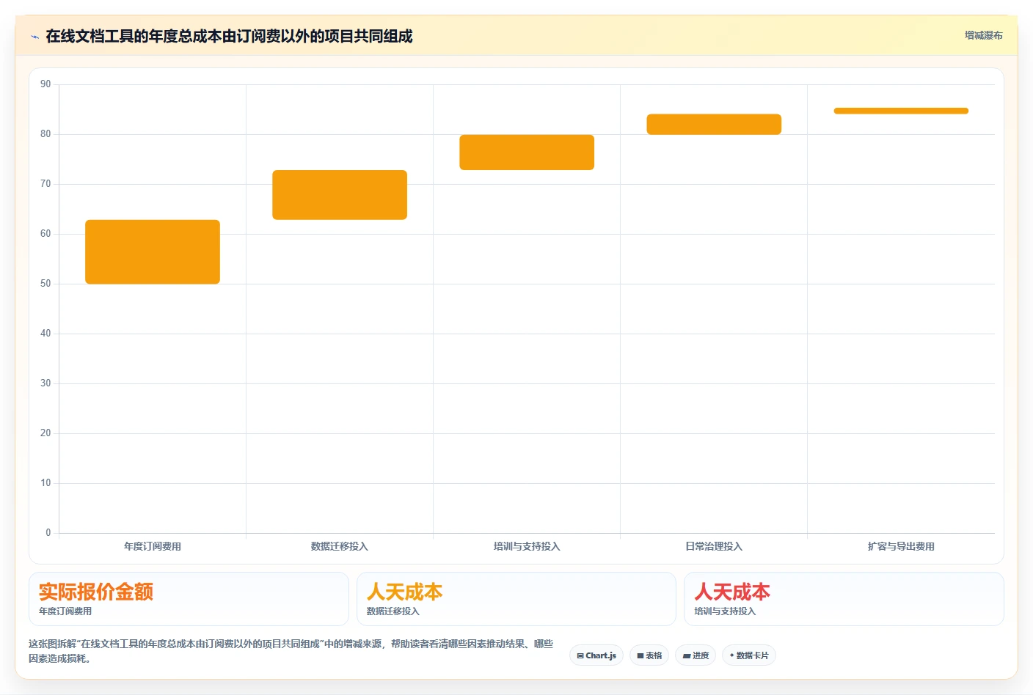The height and width of the screenshot is (695, 1033).
Task: Click the y-axis value 80
Action: 45,134
